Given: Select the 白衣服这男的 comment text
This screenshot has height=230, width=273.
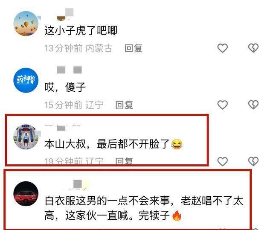Looking at the screenshot, I should 144,208.
